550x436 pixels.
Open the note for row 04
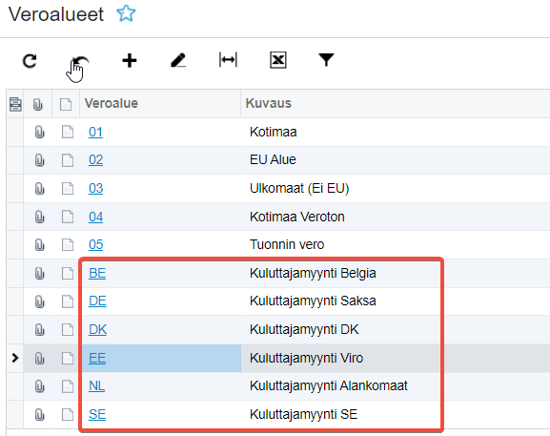(68, 217)
